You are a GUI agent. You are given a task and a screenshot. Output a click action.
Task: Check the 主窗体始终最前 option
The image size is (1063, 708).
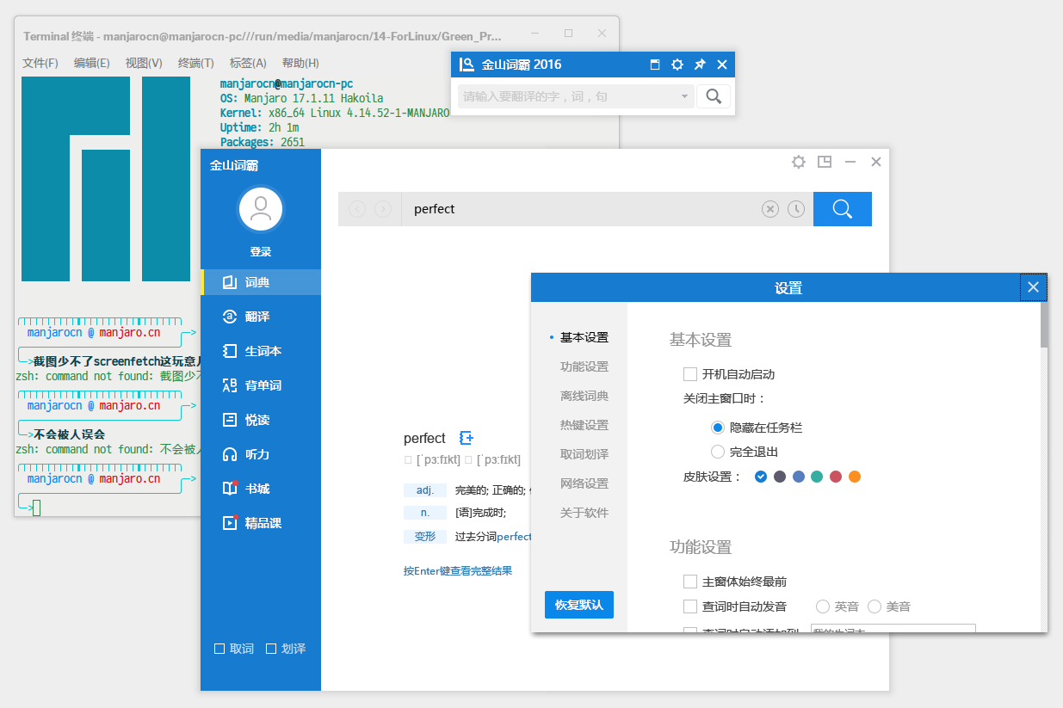click(x=689, y=582)
